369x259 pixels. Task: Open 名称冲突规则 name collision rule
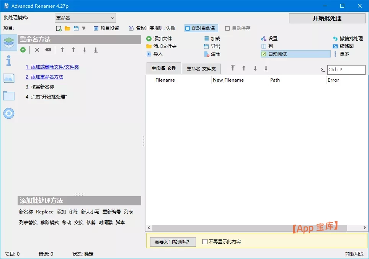(152, 28)
